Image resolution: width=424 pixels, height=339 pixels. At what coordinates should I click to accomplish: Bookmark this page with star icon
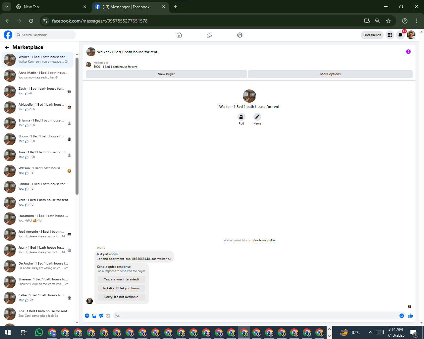pyautogui.click(x=388, y=21)
